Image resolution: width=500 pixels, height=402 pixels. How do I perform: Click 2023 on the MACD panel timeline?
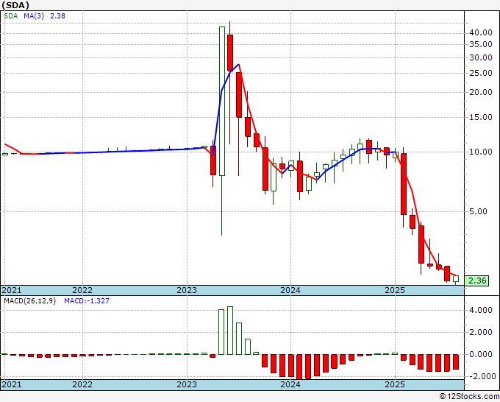(x=187, y=384)
